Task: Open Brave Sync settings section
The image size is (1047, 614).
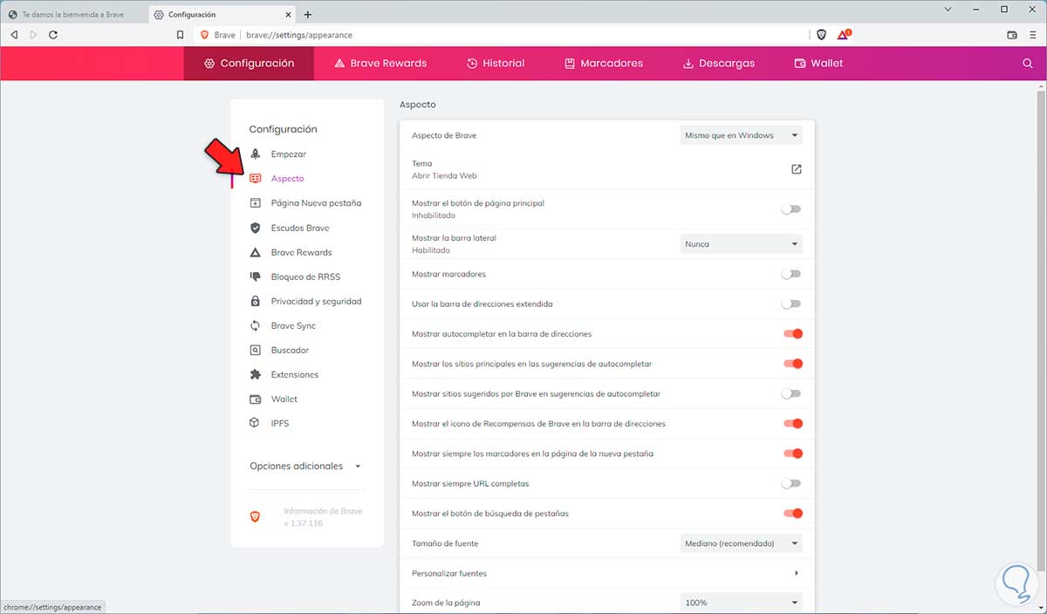Action: click(x=293, y=325)
